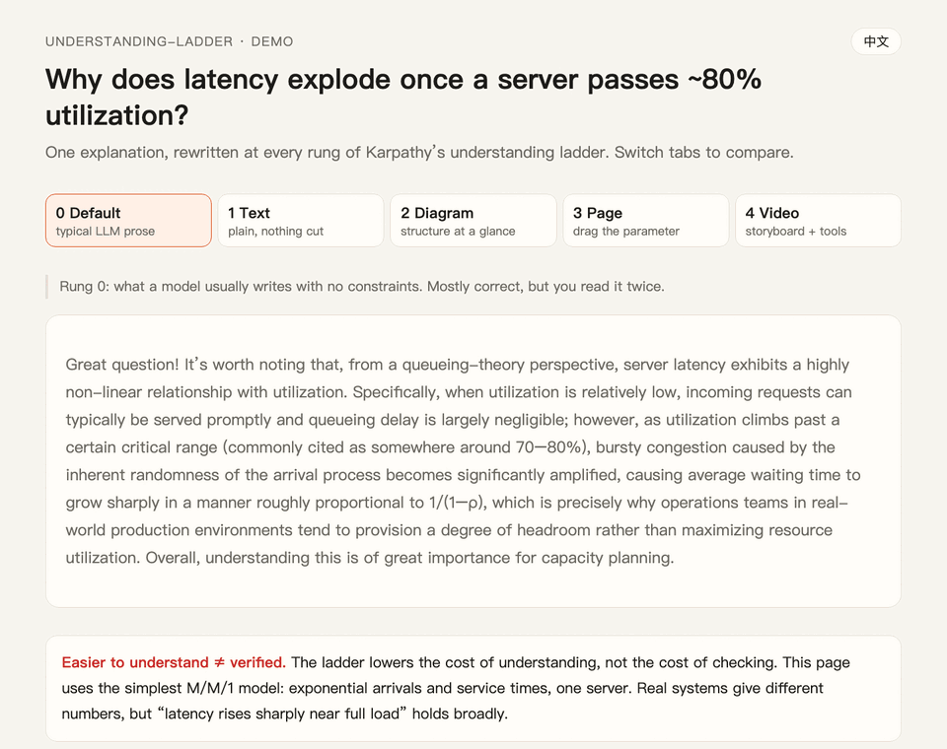Show the 4 Video storyboard tab
Viewport: 947px width, 749px height.
tap(818, 221)
